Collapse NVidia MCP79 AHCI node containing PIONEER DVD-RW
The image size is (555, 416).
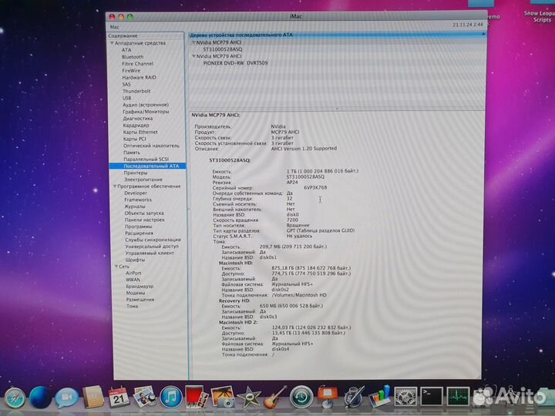193,56
